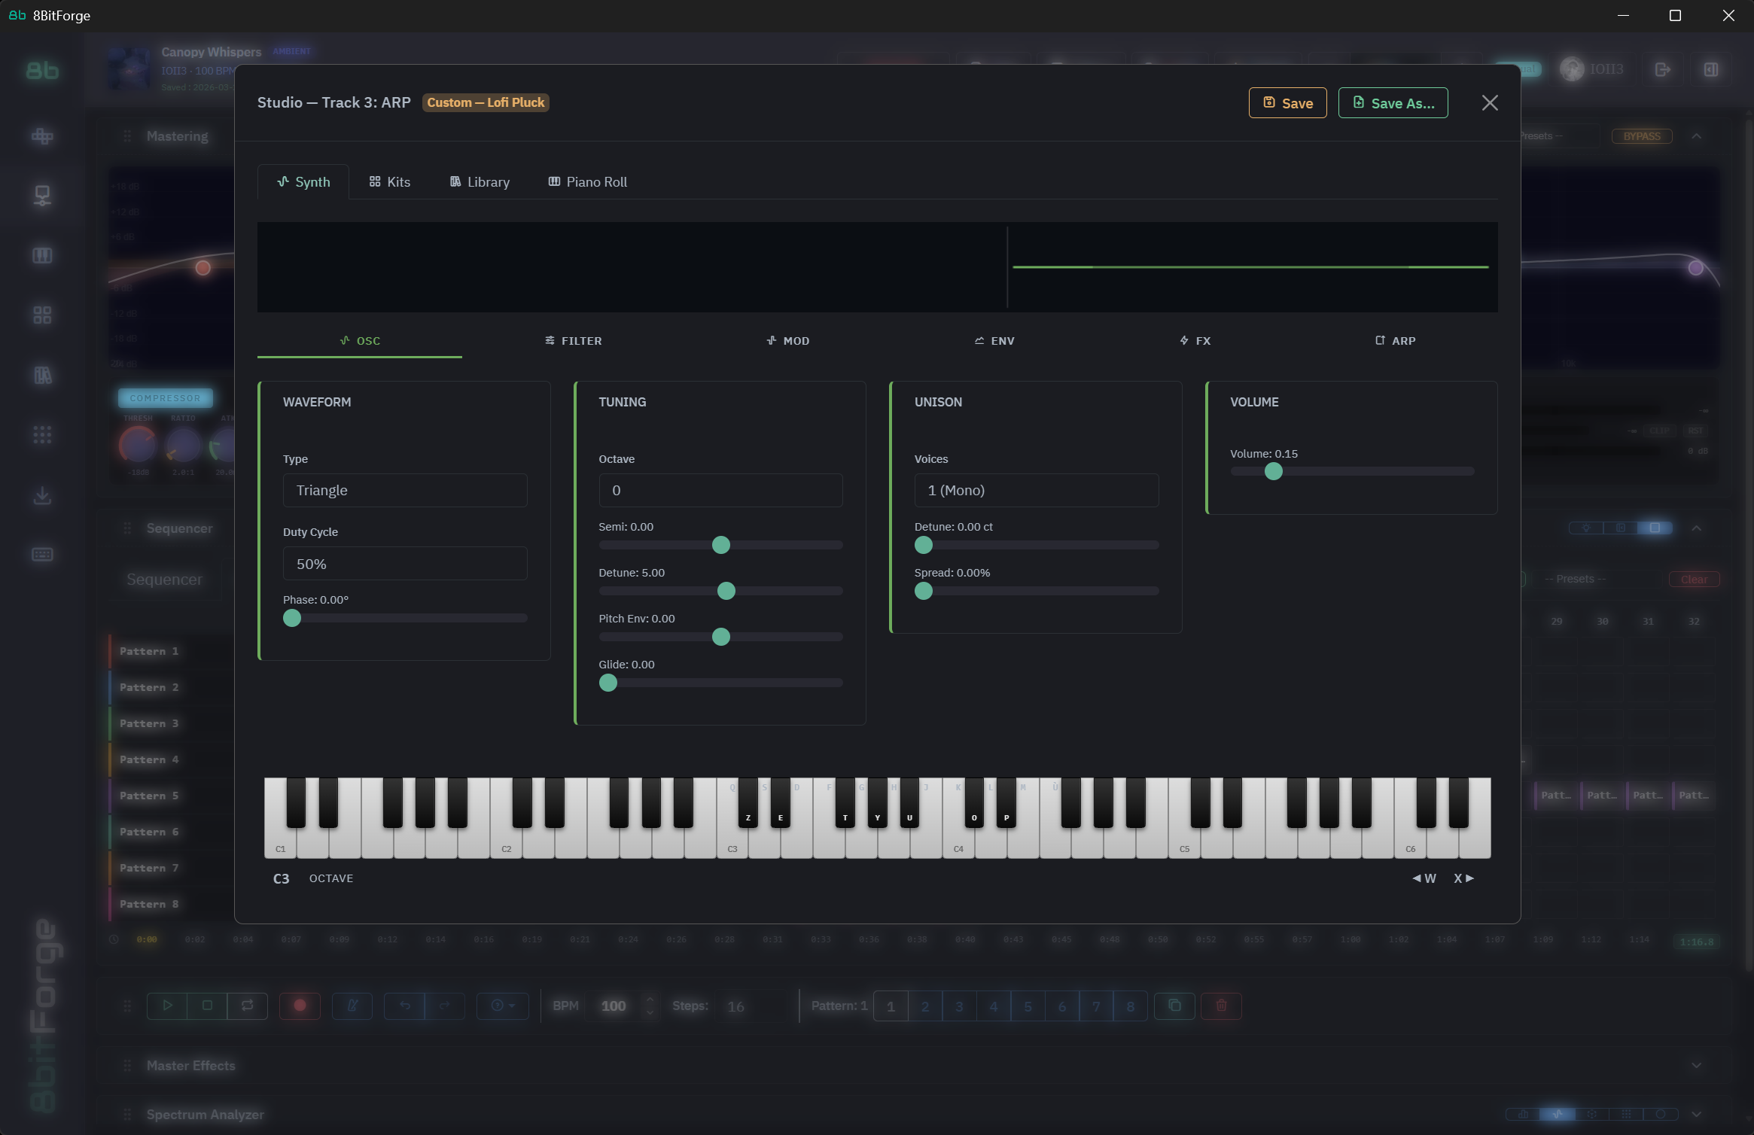
Task: Open the waveform Type dropdown showing Triangle
Action: [x=404, y=491]
